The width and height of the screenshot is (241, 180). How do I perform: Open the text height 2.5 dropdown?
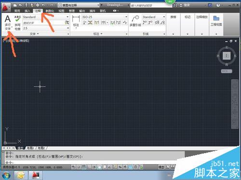point(46,28)
